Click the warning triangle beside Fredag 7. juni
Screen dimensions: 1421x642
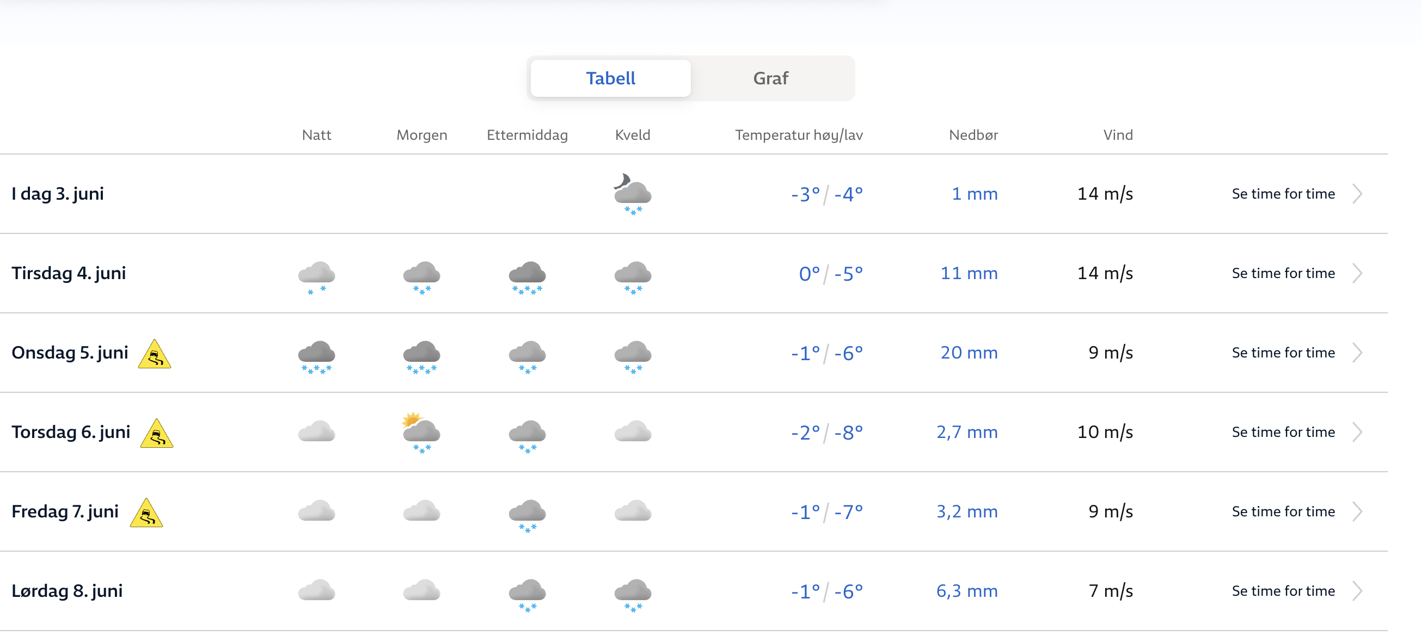pos(146,513)
